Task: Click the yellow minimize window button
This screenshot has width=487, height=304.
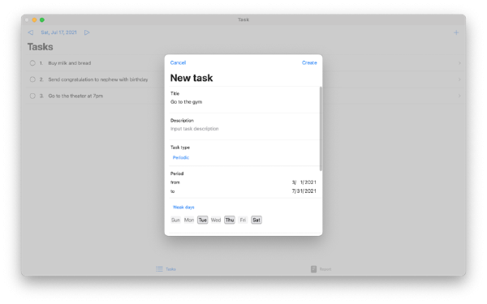Action: [x=34, y=19]
